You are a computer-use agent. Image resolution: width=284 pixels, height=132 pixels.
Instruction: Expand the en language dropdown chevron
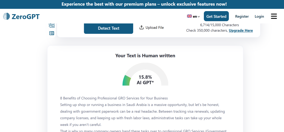pyautogui.click(x=199, y=17)
